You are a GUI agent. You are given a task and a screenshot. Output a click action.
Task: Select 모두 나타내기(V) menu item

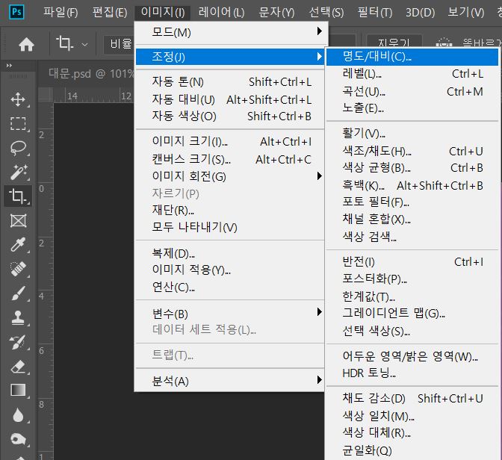(231, 227)
